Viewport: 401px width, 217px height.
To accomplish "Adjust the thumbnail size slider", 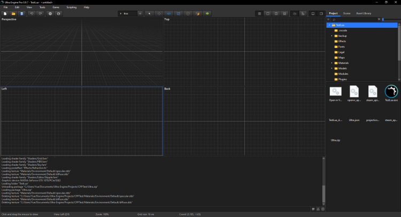I will pyautogui.click(x=383, y=19).
